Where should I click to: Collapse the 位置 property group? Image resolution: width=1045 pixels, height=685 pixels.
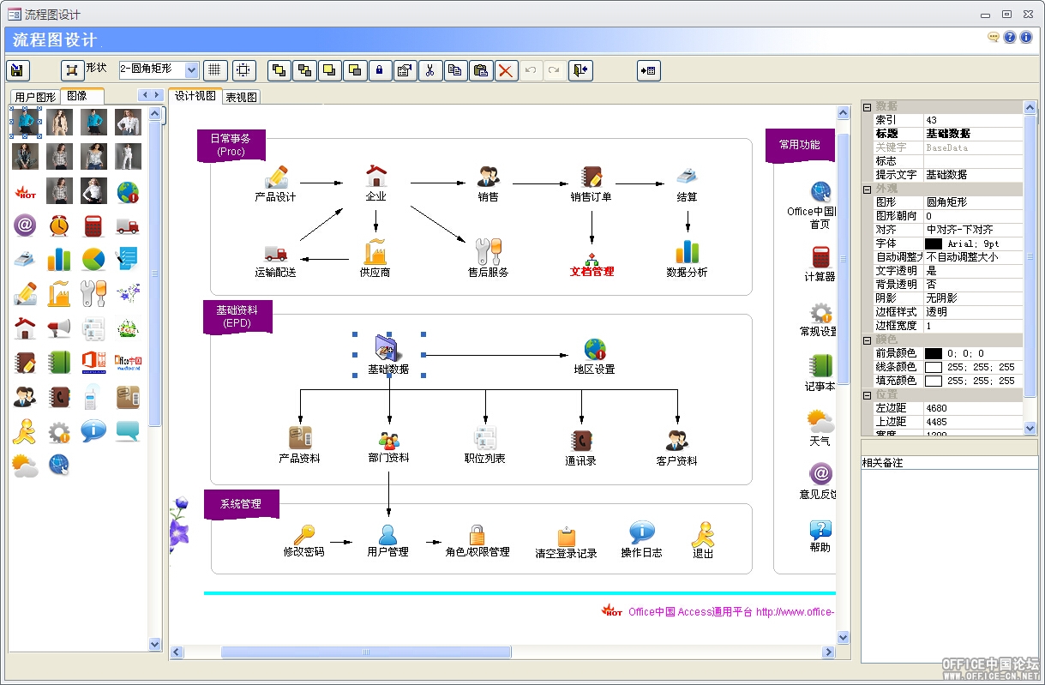(867, 394)
